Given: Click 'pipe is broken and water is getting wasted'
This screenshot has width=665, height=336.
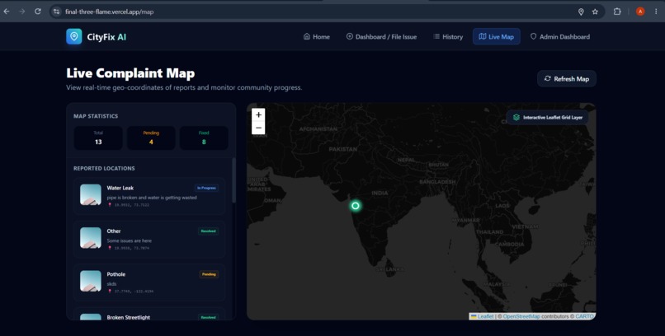Looking at the screenshot, I should 152,198.
